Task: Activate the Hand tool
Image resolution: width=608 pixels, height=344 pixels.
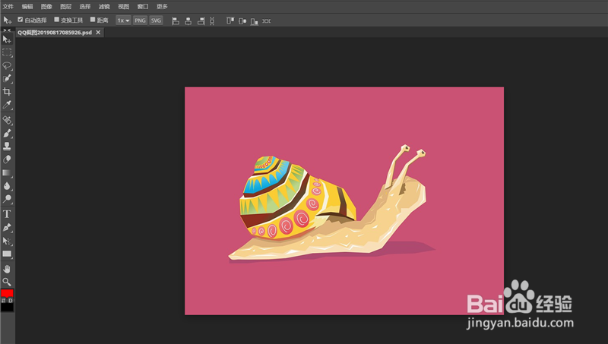Action: [x=7, y=268]
